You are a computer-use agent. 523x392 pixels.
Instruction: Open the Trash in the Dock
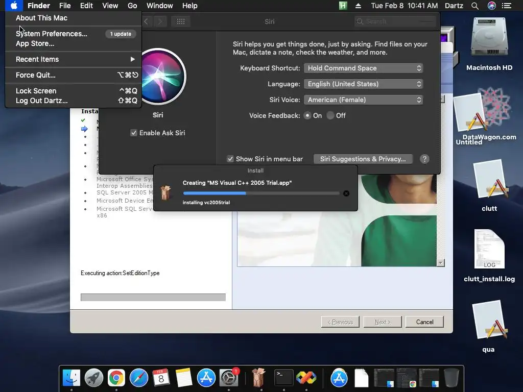(451, 378)
